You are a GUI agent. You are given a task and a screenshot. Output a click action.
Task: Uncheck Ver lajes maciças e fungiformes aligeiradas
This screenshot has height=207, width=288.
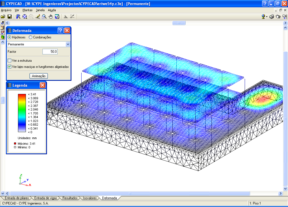(x=10, y=67)
